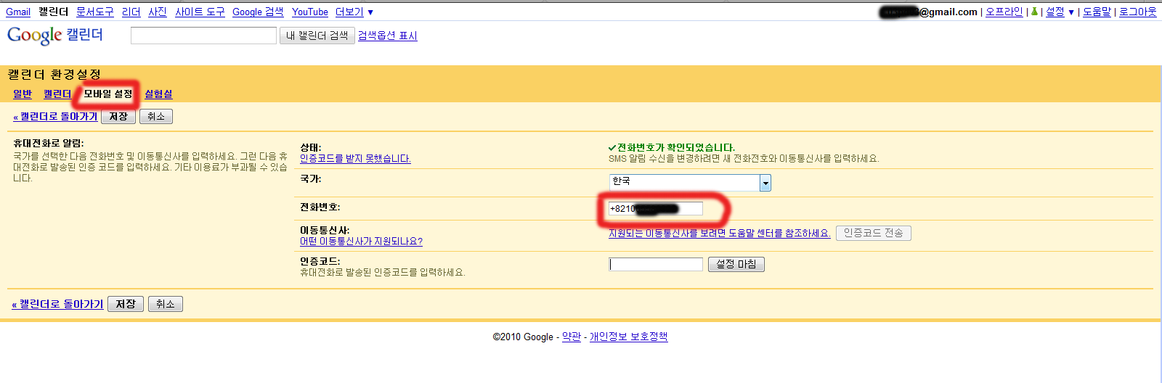Open 문서도구 (Docs) link
Image resolution: width=1162 pixels, height=383 pixels.
[x=95, y=12]
